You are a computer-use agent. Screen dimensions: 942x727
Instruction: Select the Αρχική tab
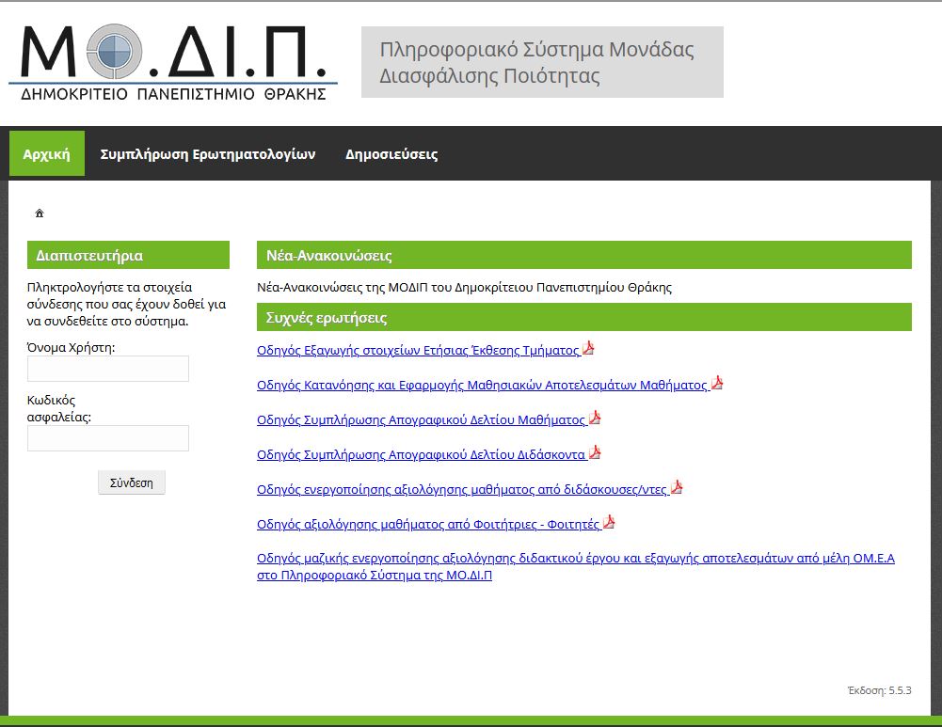click(47, 154)
